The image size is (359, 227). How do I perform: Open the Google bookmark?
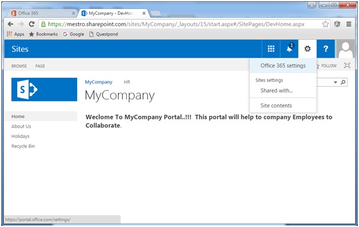74,34
